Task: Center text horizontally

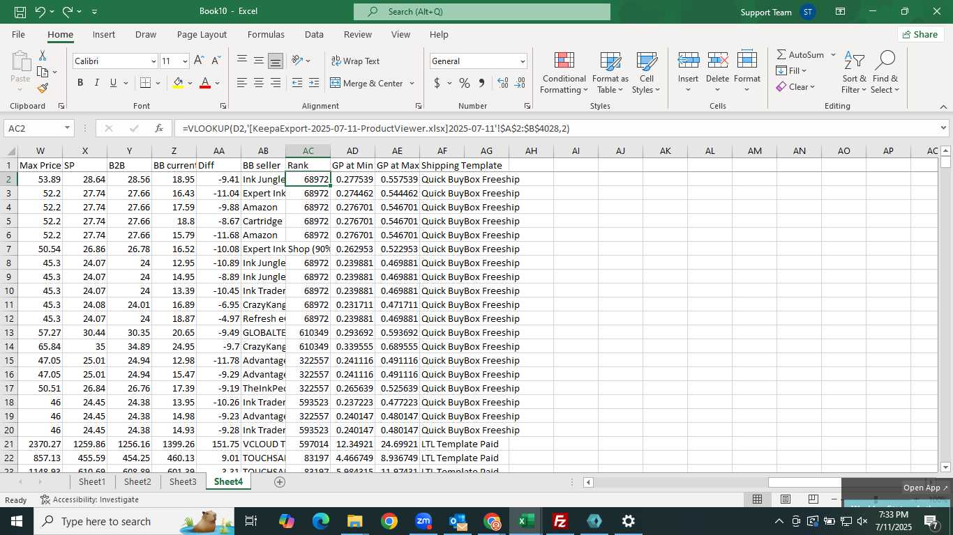Action: pos(259,83)
